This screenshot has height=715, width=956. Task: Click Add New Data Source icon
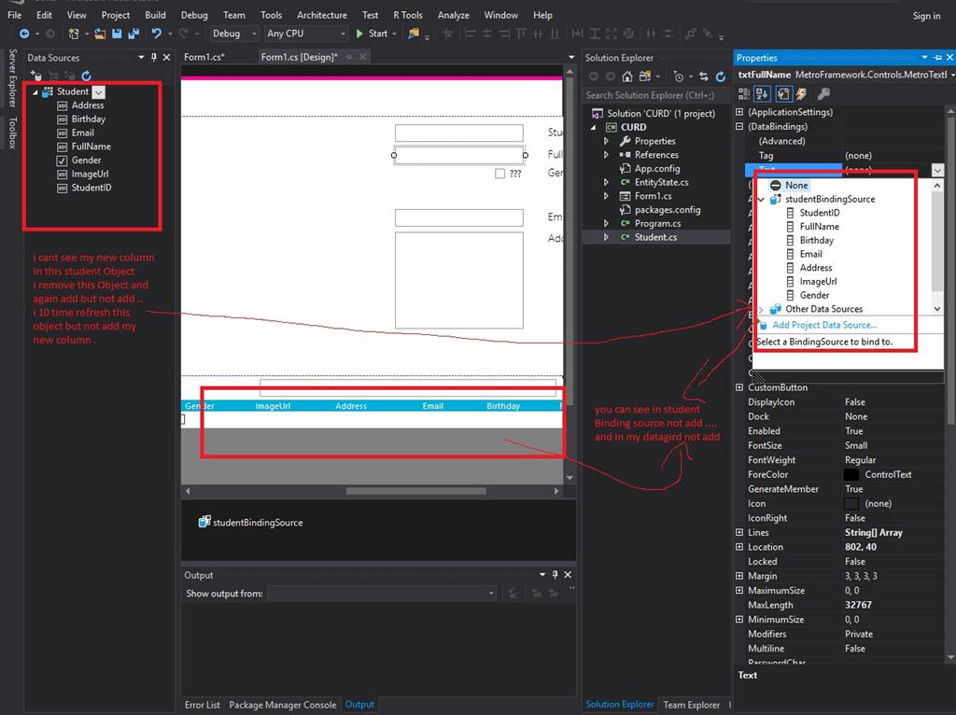tap(36, 76)
